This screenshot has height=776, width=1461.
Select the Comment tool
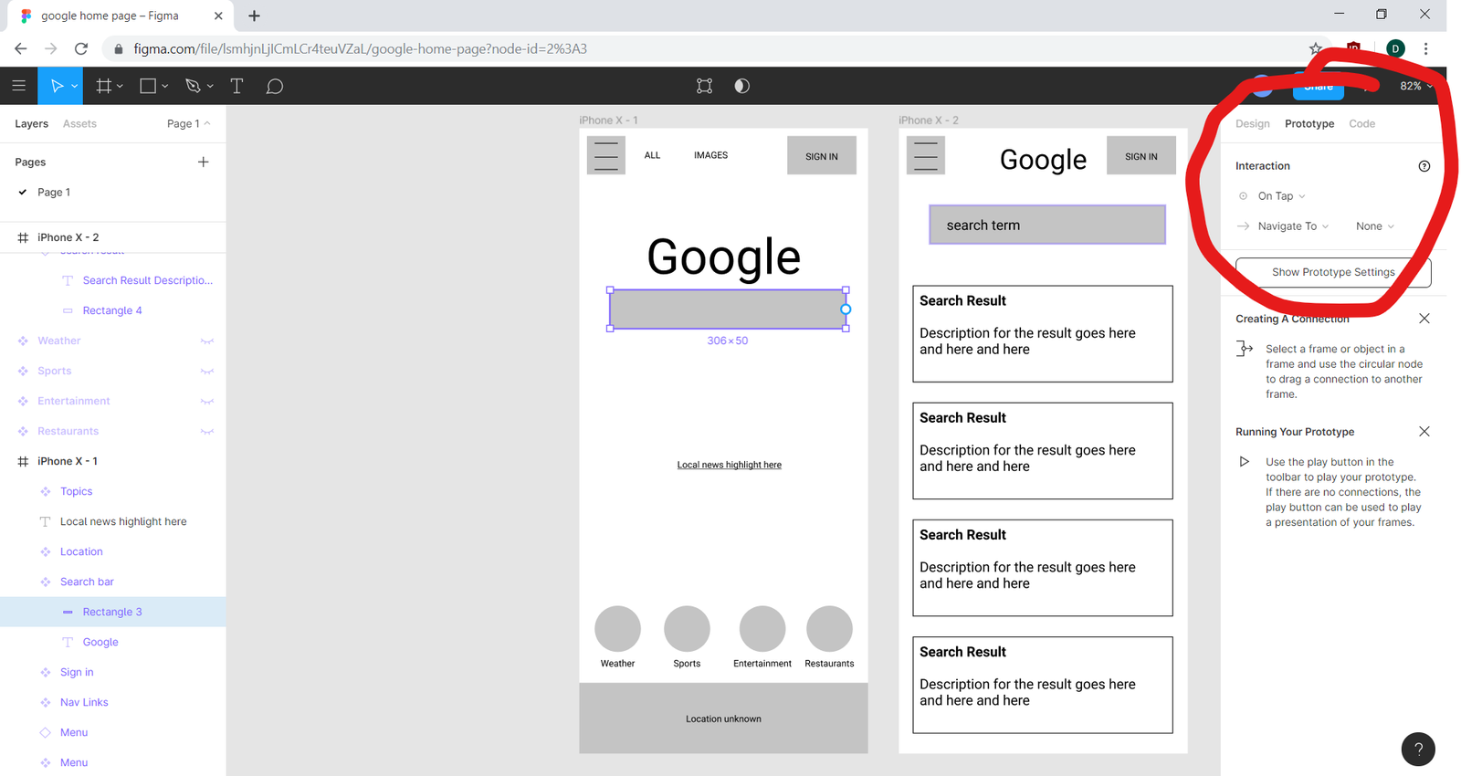pyautogui.click(x=274, y=86)
